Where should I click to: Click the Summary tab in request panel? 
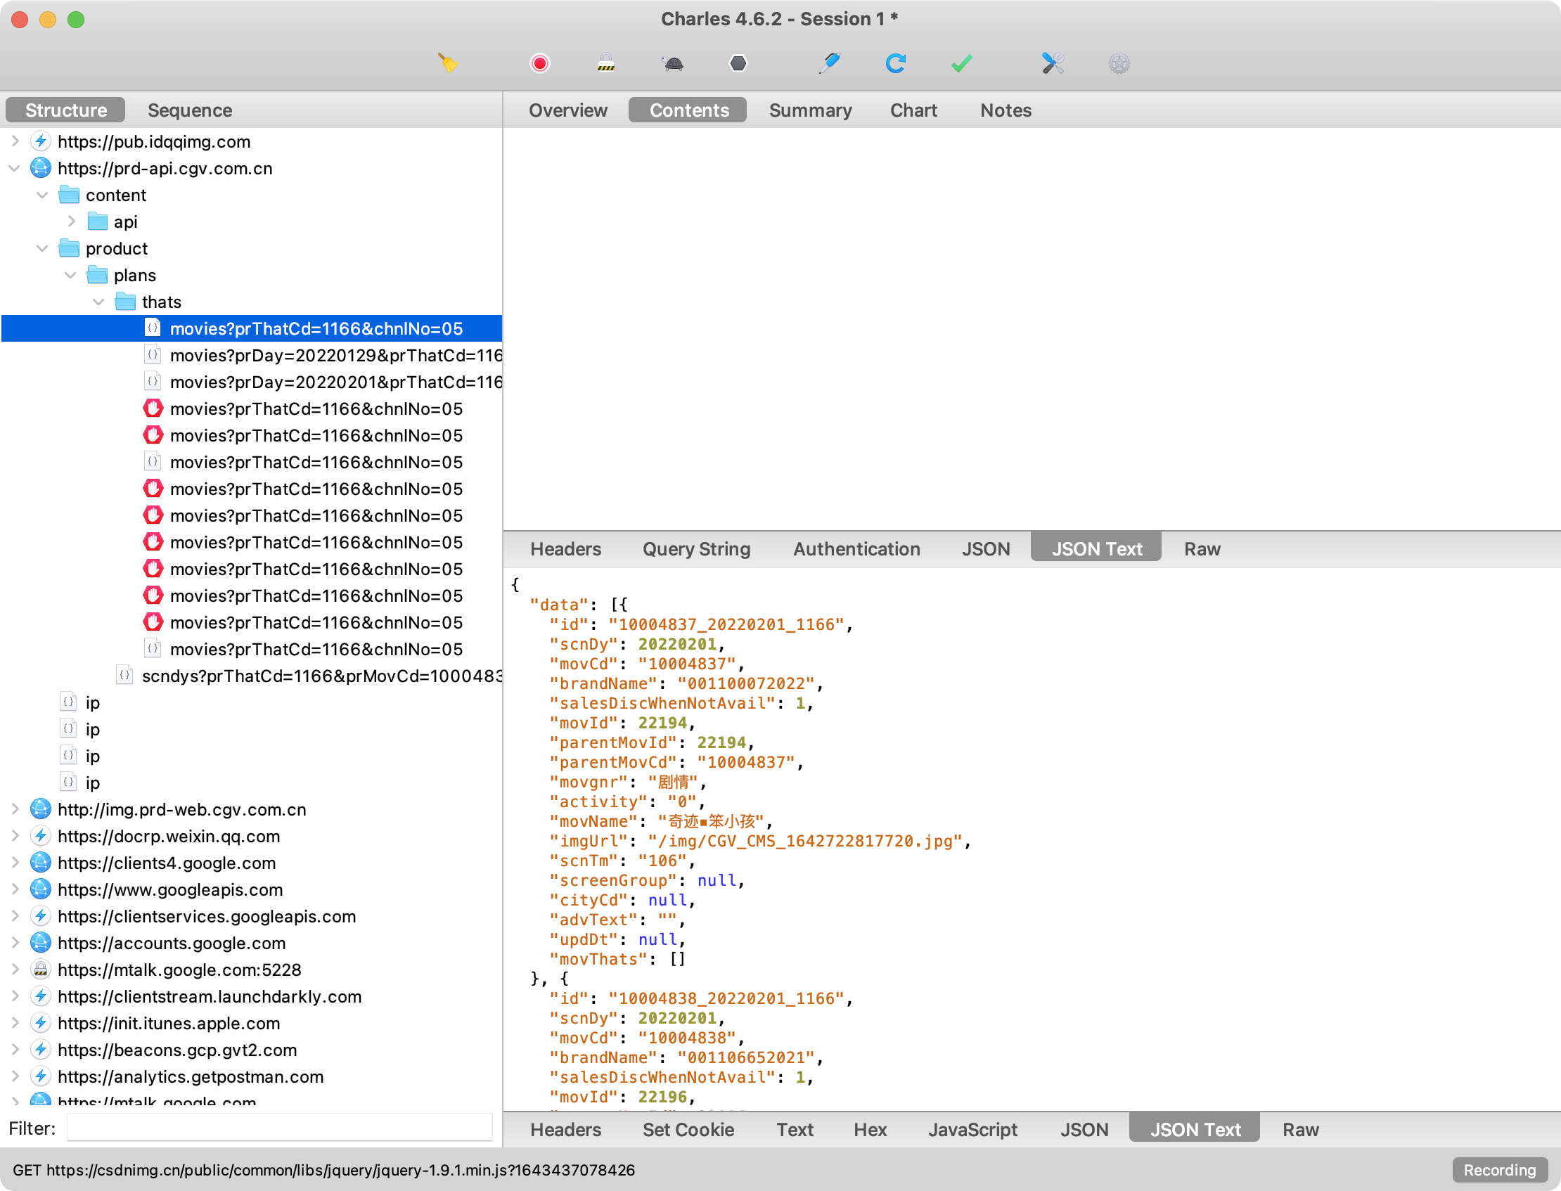tap(811, 111)
